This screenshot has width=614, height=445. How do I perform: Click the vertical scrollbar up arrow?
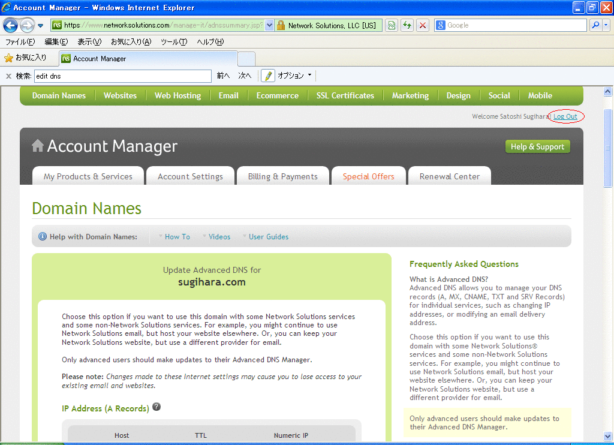pos(608,92)
